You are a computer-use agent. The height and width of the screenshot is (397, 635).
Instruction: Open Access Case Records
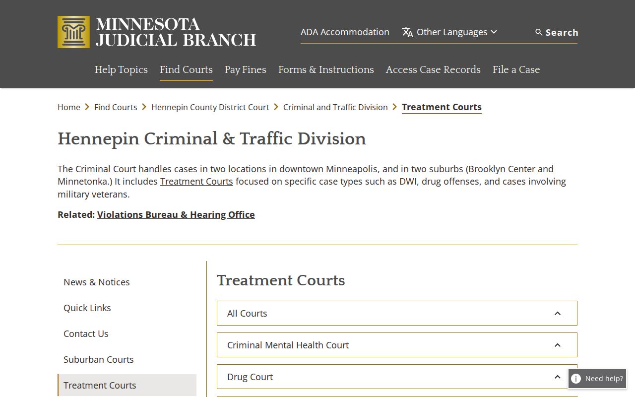coord(433,69)
